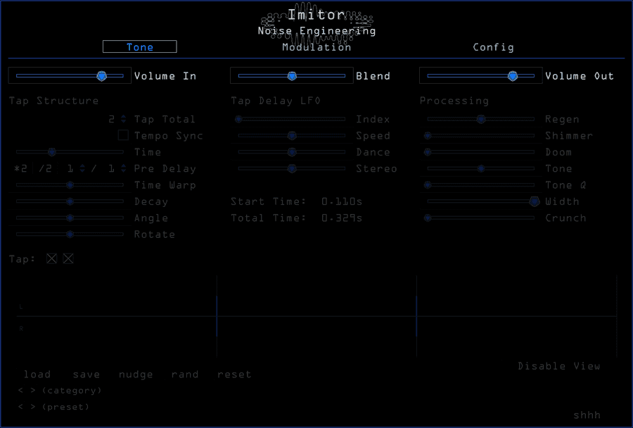Image resolution: width=633 pixels, height=428 pixels.
Task: Go to previous category with left arrow
Action: (x=20, y=391)
